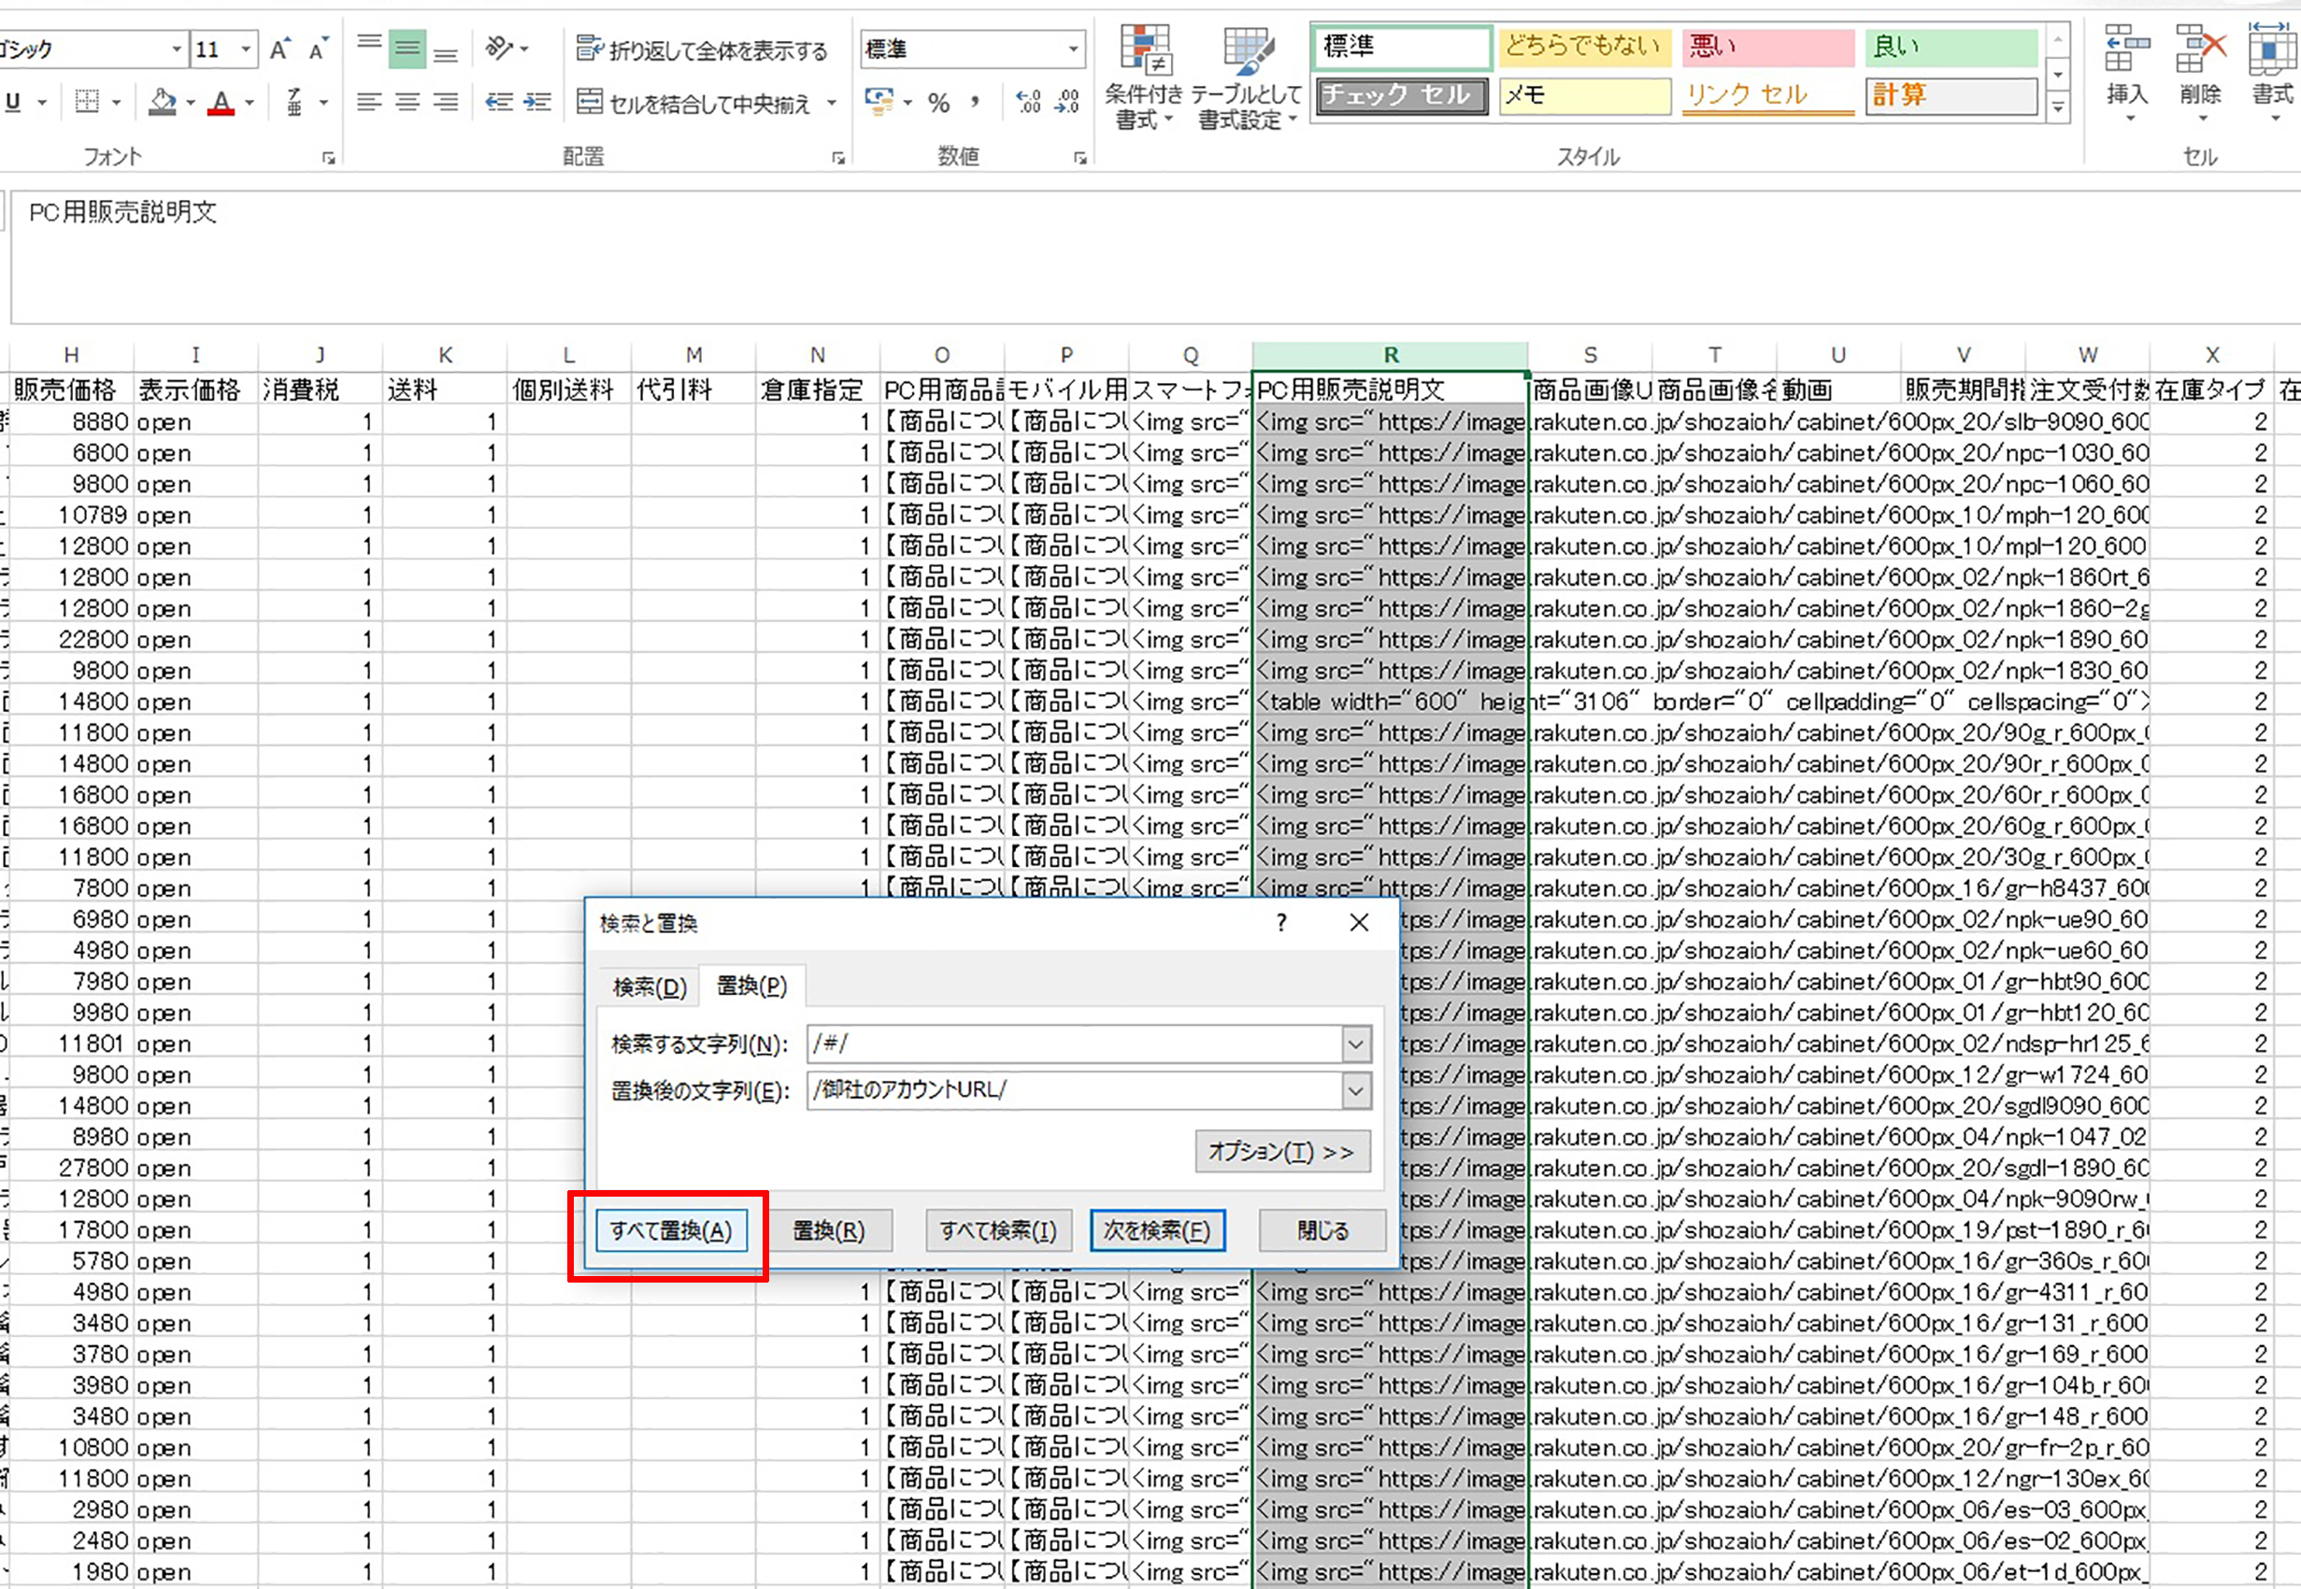This screenshot has height=1589, width=2301.
Task: Open 数値 dialog launcher
Action: click(x=1079, y=157)
